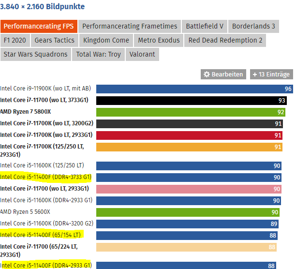Click the highlighted i5-11400F (DDR4-2933 G1) label
Viewport: 296px width, 269px height.
point(46,266)
